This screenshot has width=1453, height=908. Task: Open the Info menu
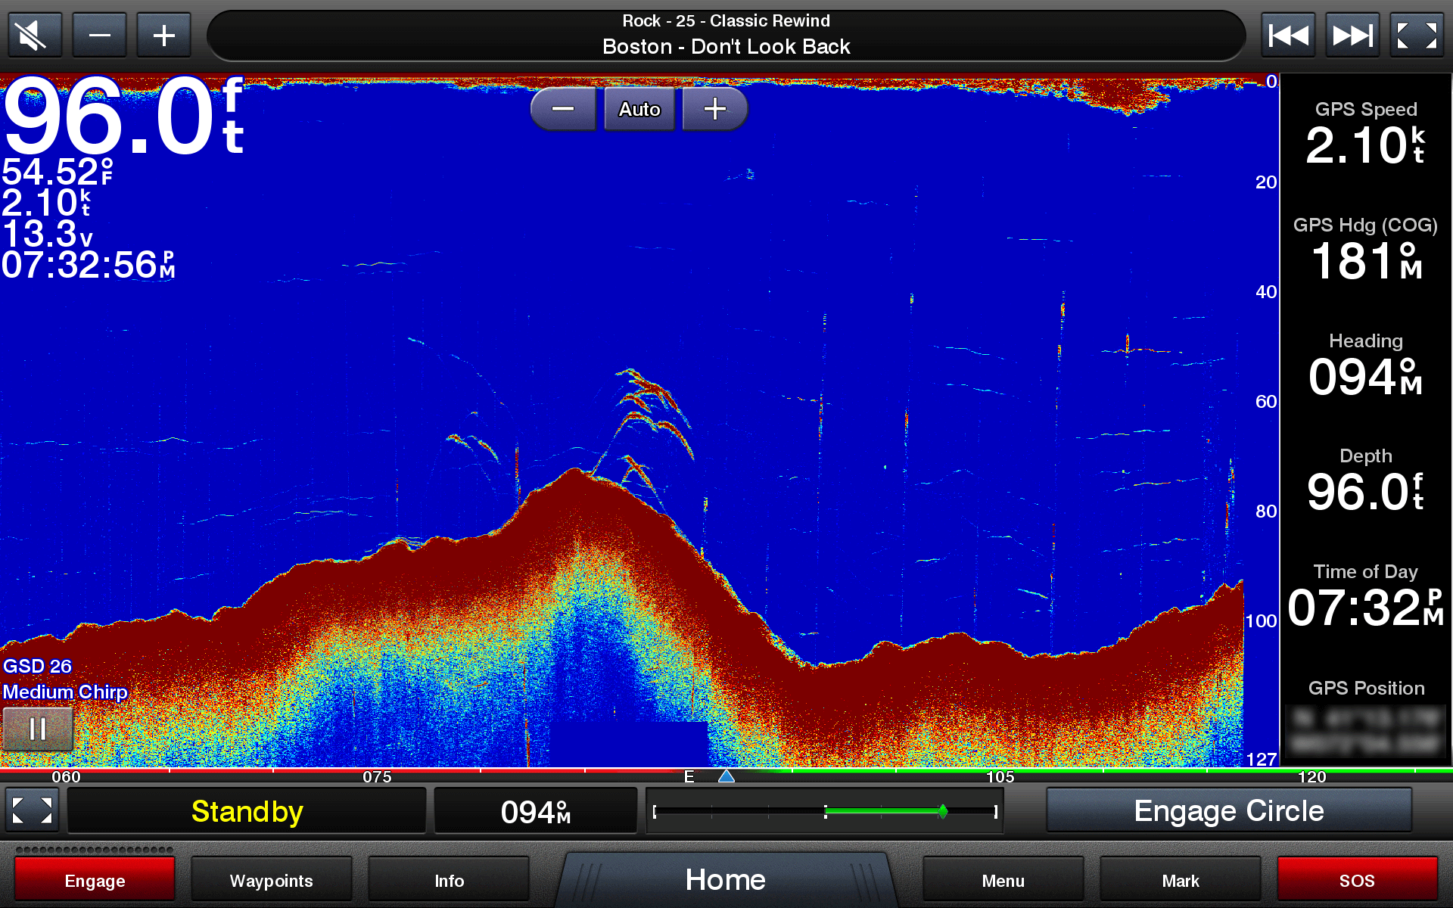coord(449,880)
